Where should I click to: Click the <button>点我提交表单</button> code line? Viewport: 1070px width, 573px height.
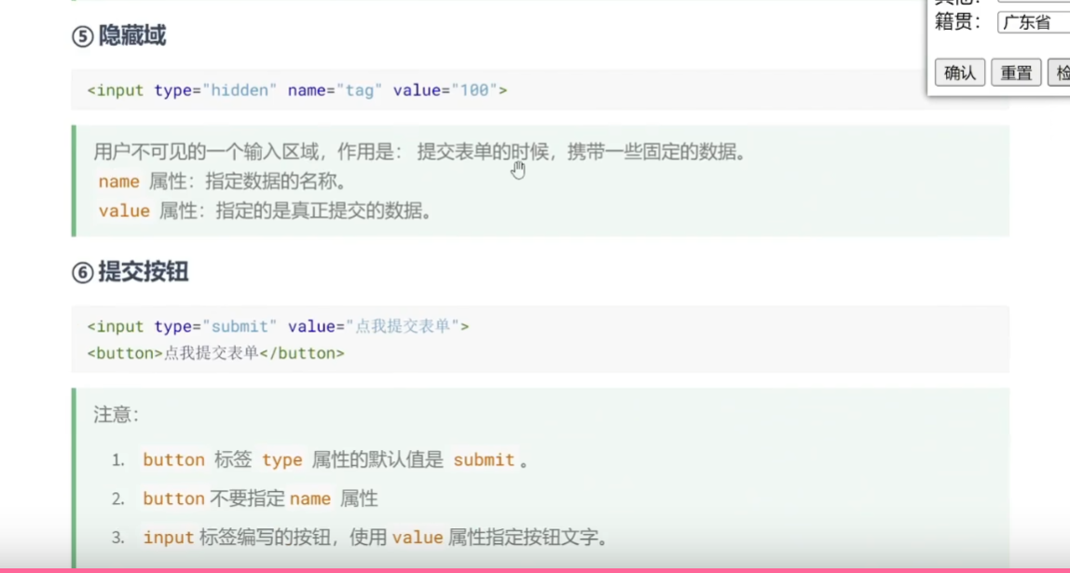[216, 353]
